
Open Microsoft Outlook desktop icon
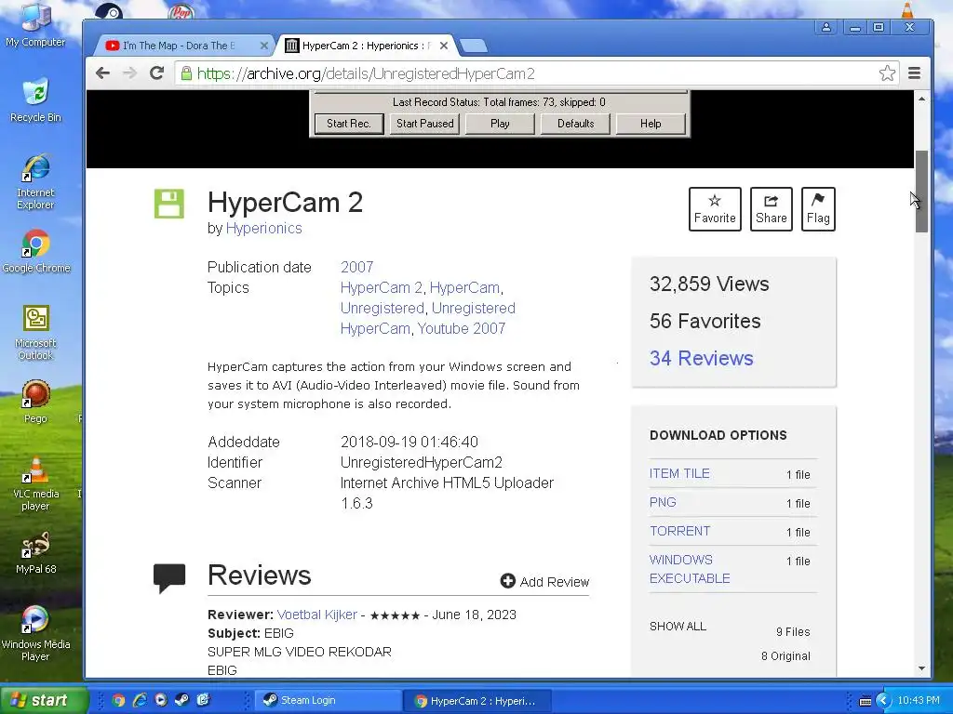[x=35, y=333]
